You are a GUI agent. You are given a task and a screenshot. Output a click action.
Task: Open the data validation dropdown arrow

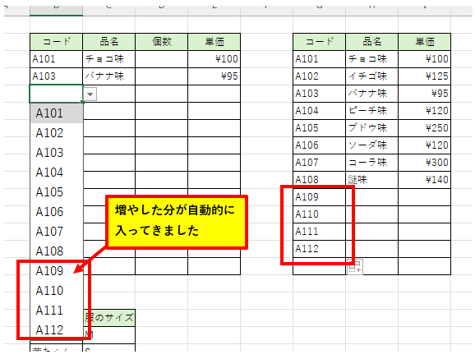tap(90, 94)
